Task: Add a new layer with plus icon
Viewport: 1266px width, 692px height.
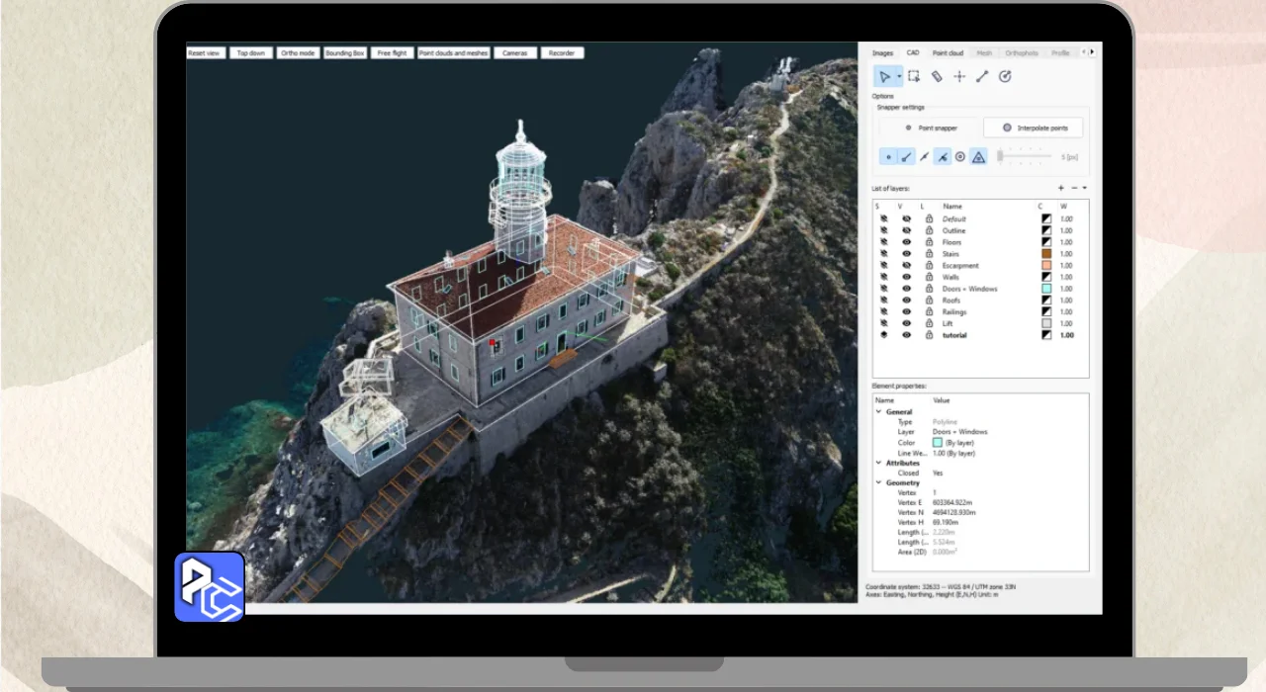Action: 1061,188
